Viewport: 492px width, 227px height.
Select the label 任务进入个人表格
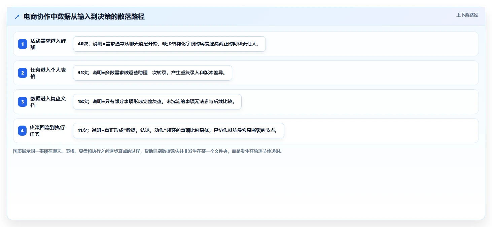click(x=48, y=73)
